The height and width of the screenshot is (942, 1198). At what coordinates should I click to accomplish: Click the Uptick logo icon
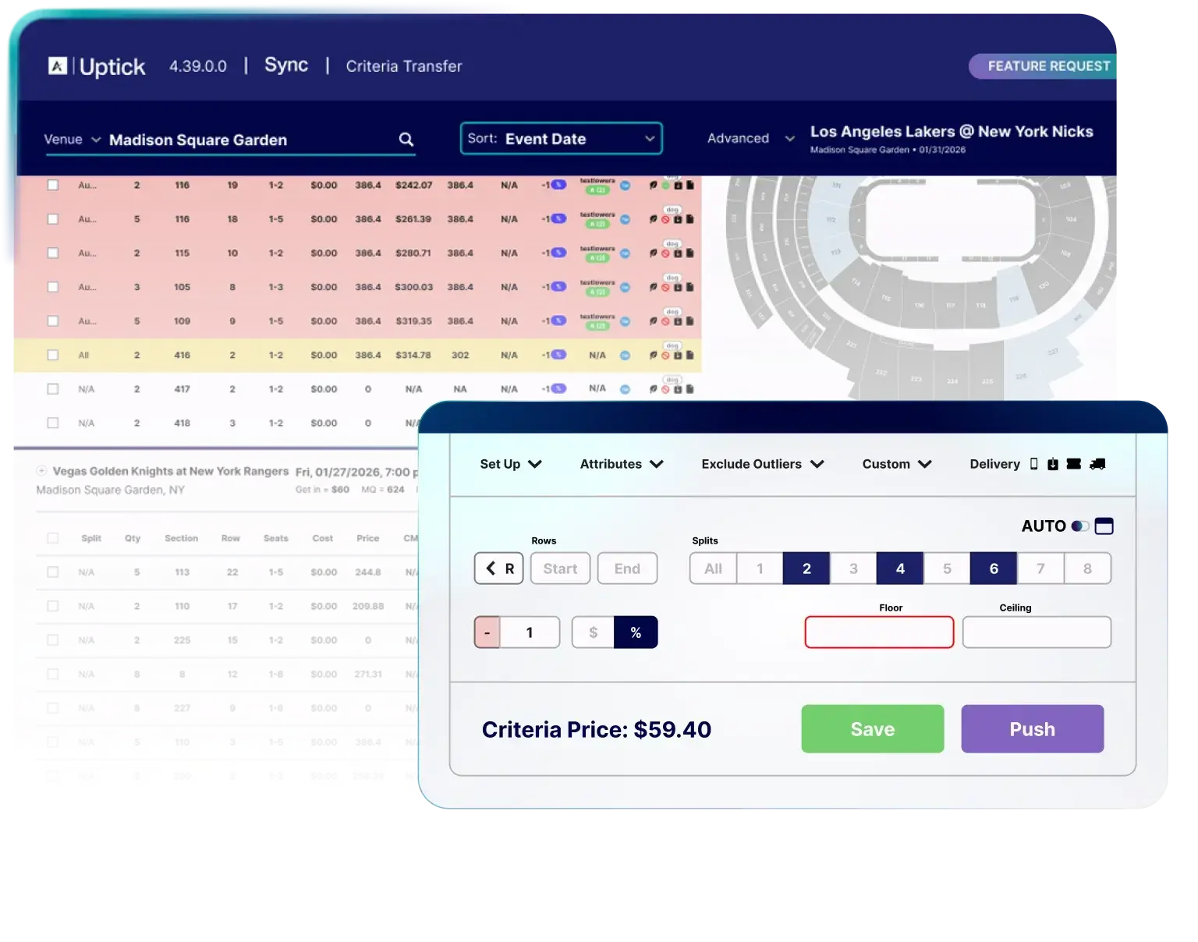pos(58,66)
